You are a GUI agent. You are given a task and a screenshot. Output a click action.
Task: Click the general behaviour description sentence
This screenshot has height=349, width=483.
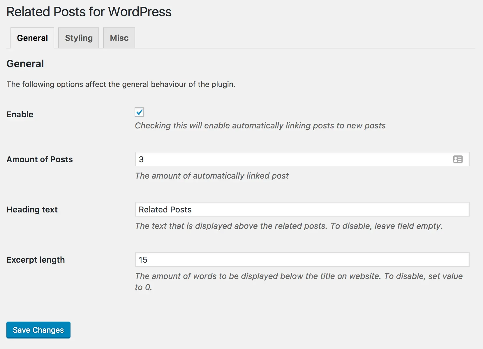pyautogui.click(x=121, y=84)
